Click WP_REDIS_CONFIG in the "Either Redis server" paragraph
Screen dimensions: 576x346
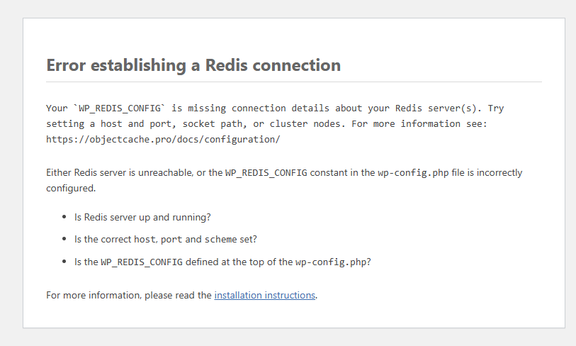(x=266, y=173)
